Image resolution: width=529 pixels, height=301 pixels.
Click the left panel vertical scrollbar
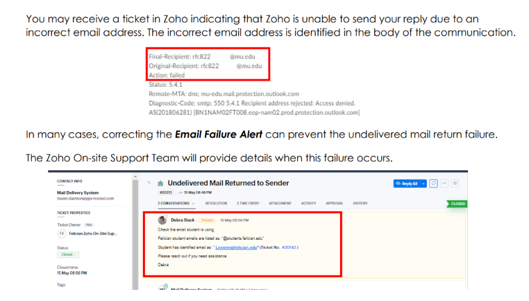click(134, 229)
